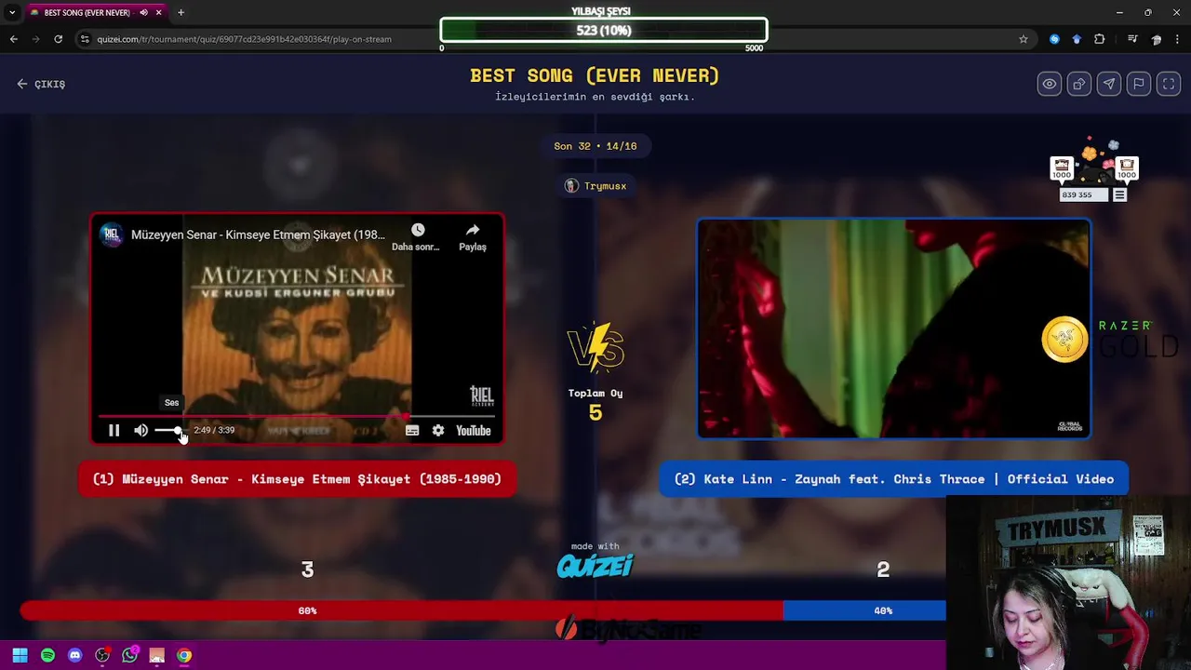The image size is (1191, 670).
Task: Click the dice randomize icon button
Action: tap(1079, 84)
